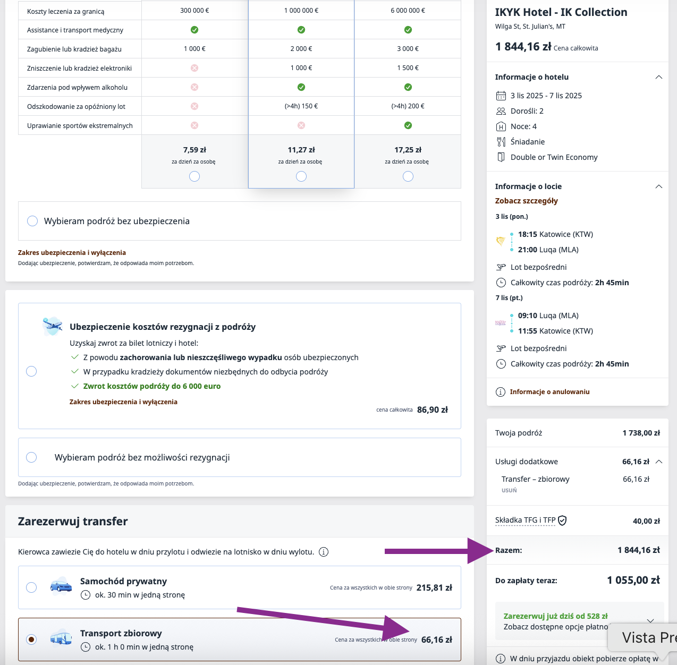
Task: Click '(>4h) 150 €' delayed flight cell
Action: click(301, 106)
